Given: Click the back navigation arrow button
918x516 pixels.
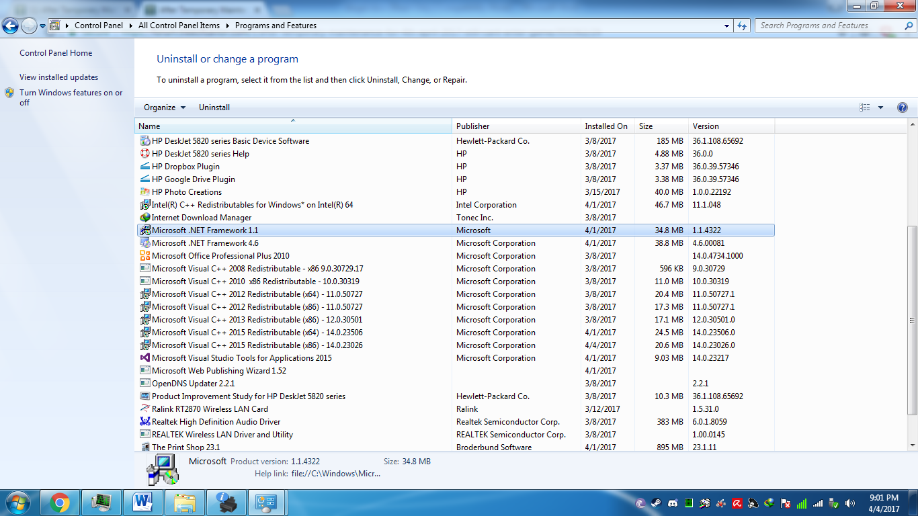Looking at the screenshot, I should pos(11,26).
